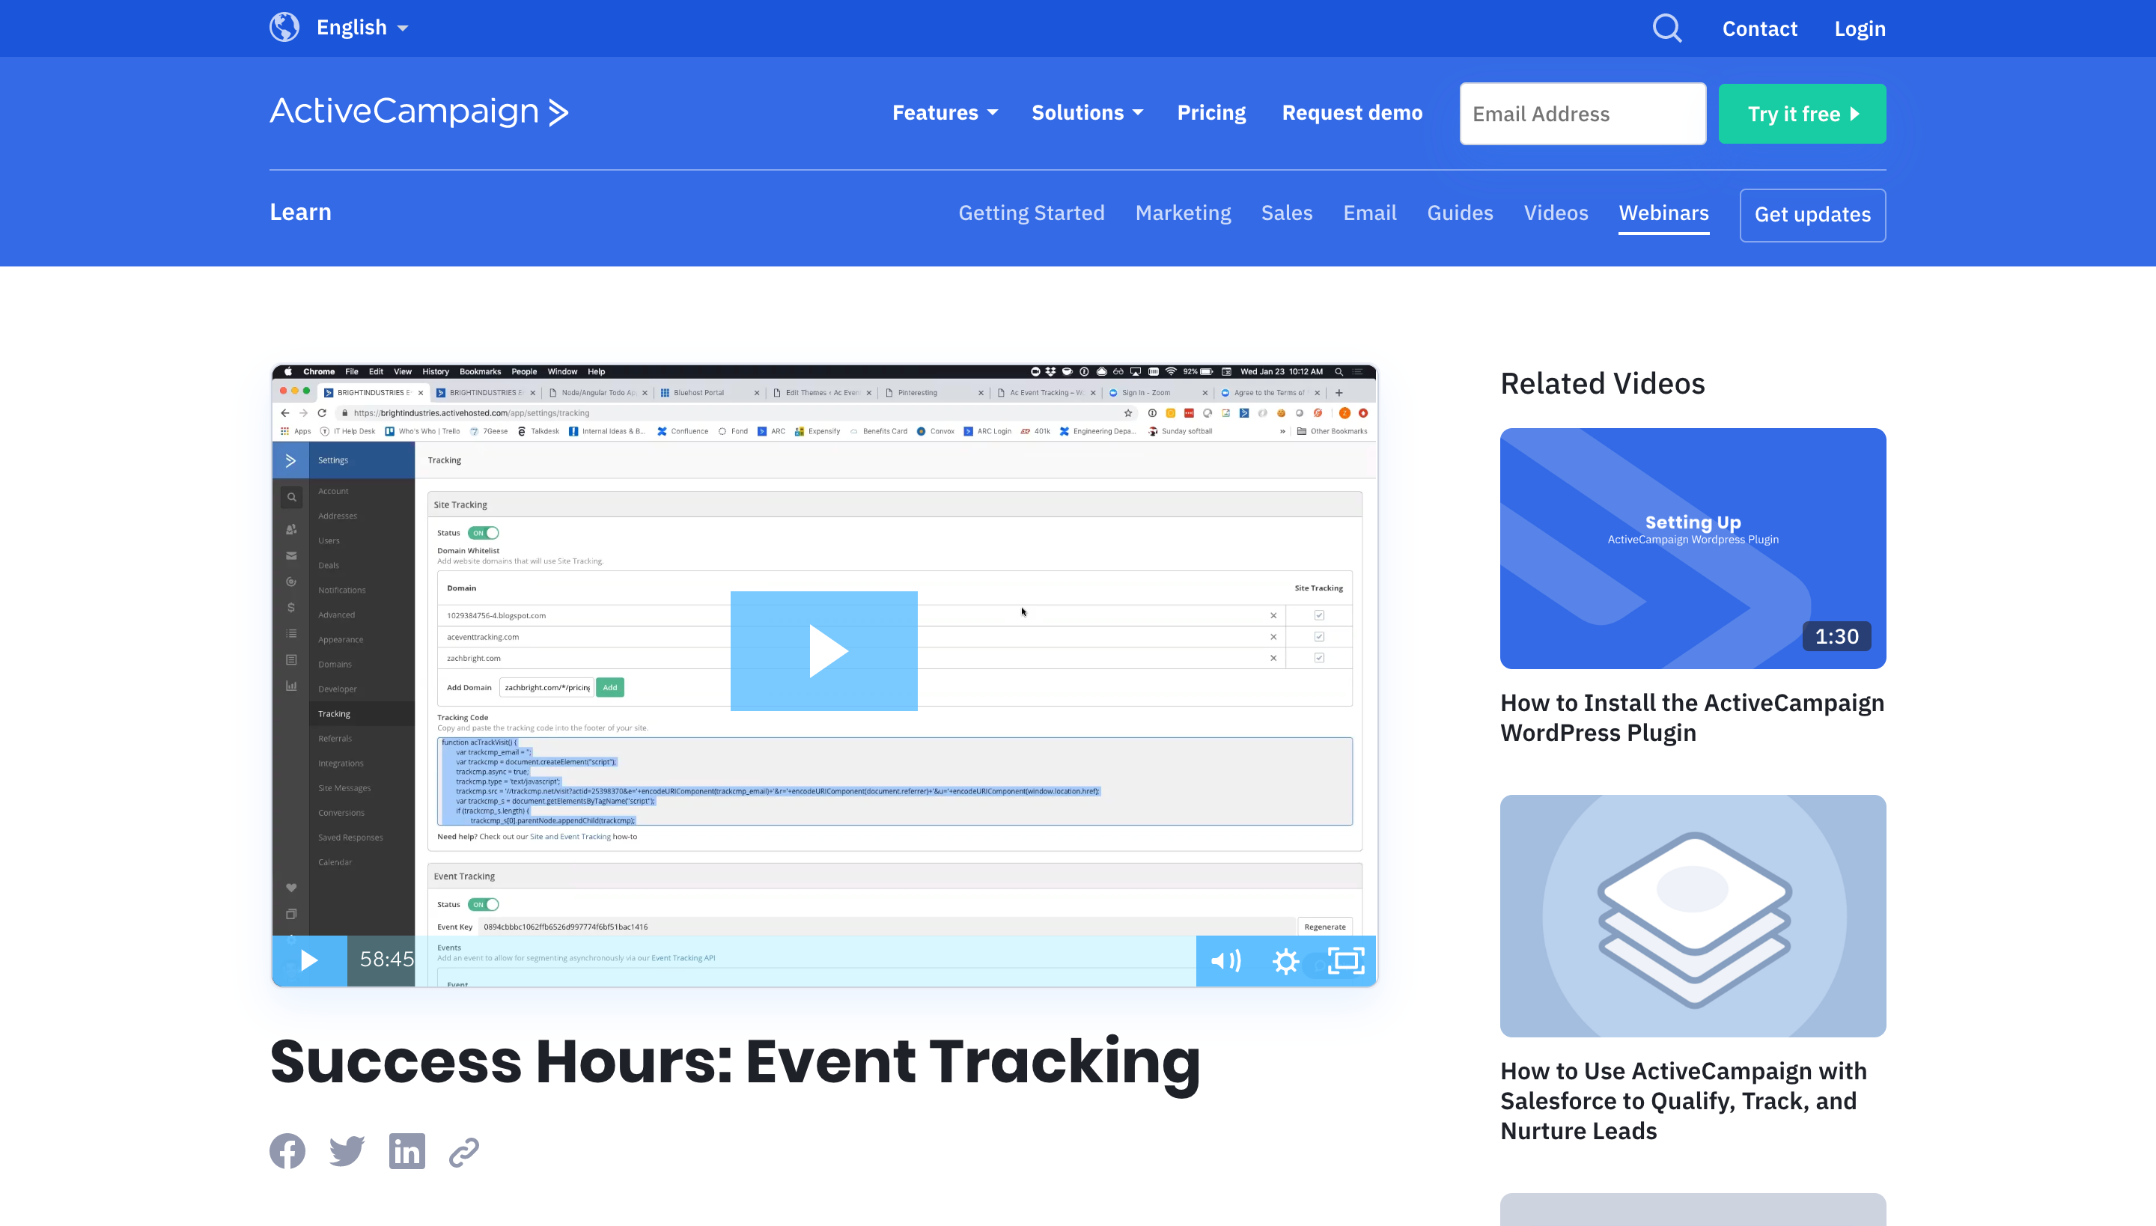Enter fullscreen with the fullscreen icon
Viewport: 2156px width, 1226px height.
pos(1346,961)
